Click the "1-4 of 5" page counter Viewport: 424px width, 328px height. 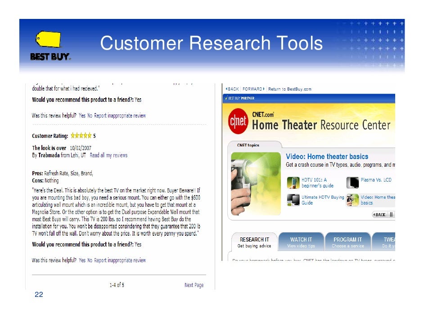(x=117, y=285)
